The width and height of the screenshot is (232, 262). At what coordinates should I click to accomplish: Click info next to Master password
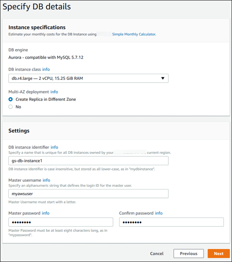pyautogui.click(x=45, y=213)
